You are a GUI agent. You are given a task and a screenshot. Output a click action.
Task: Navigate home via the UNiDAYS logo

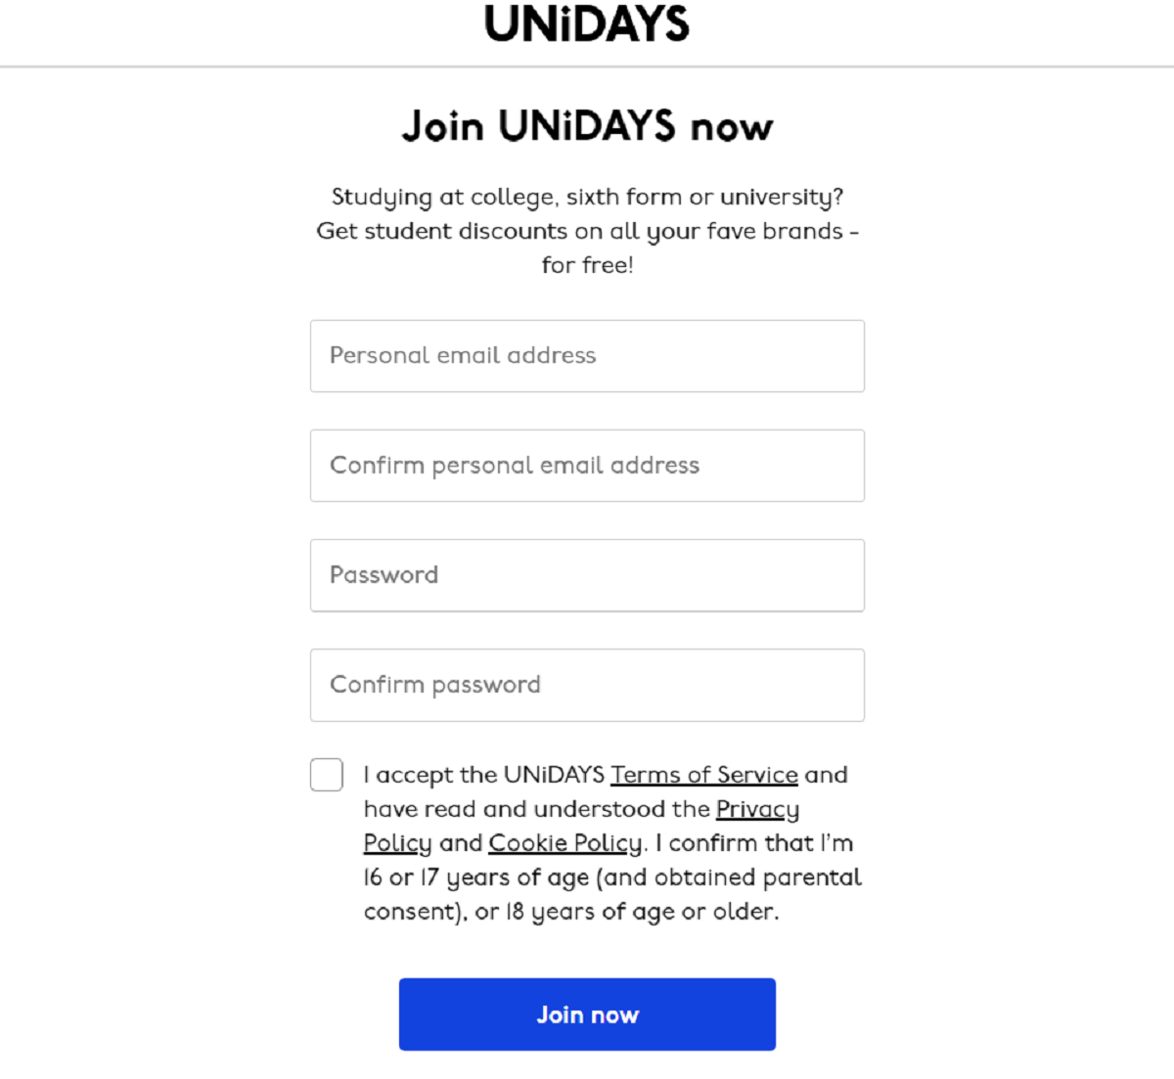point(586,24)
